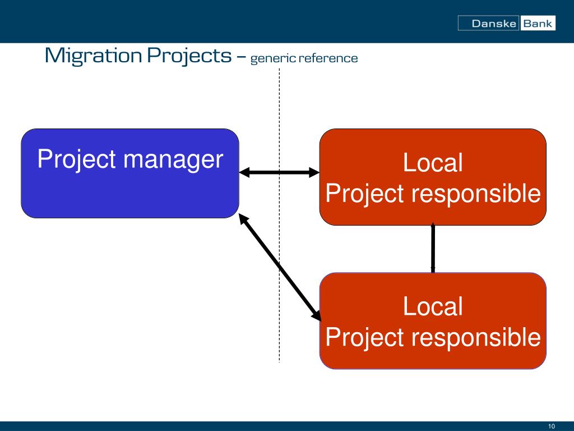The width and height of the screenshot is (574, 431).
Task: Select the blue Project manager box
Action: (x=130, y=173)
